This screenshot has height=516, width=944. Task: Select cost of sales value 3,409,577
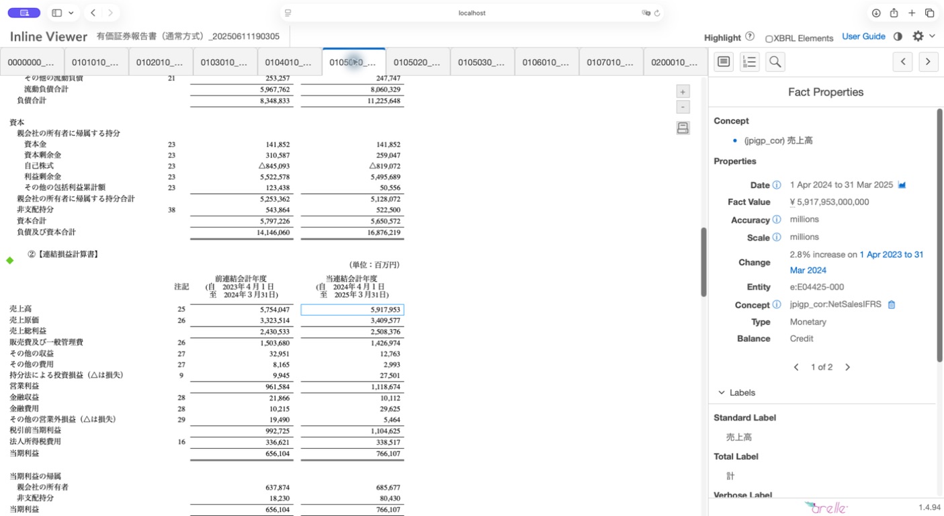[x=385, y=320]
